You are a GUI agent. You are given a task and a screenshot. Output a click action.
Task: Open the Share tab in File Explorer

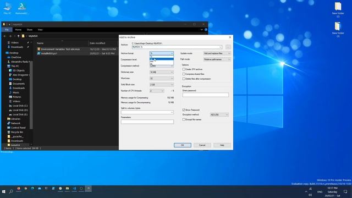[x=30, y=30]
